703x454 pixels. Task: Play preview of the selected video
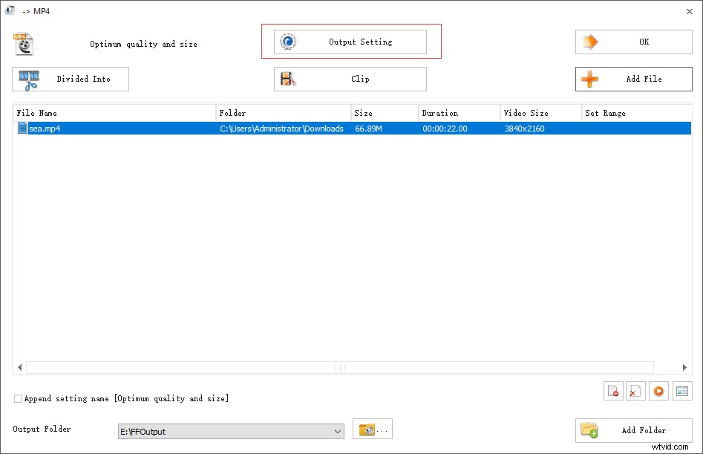(658, 391)
